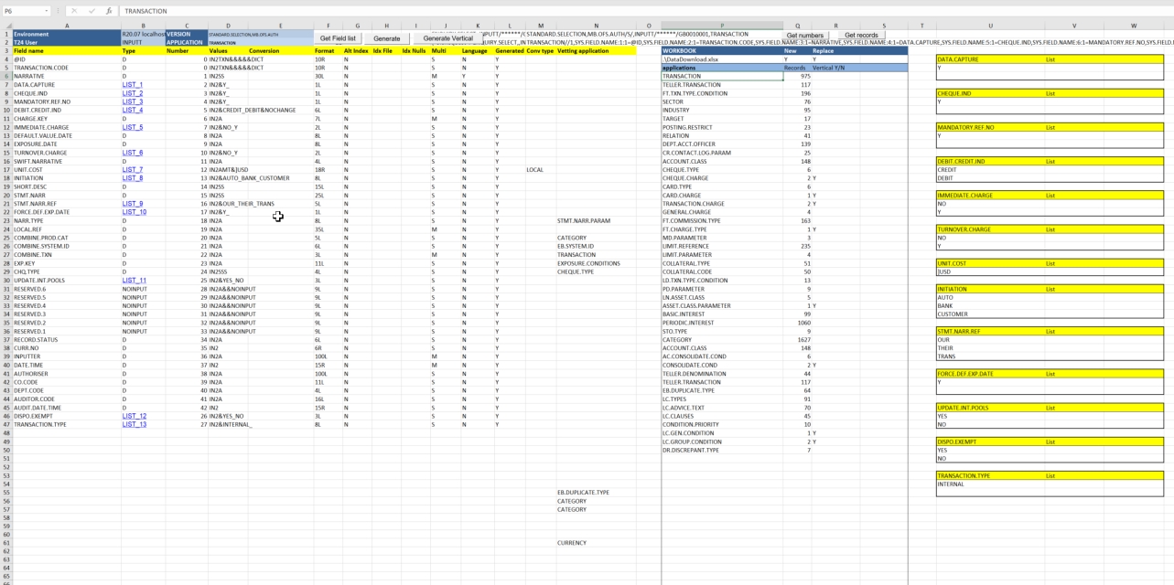The image size is (1174, 585).
Task: Select row header 17
Action: pos(5,170)
